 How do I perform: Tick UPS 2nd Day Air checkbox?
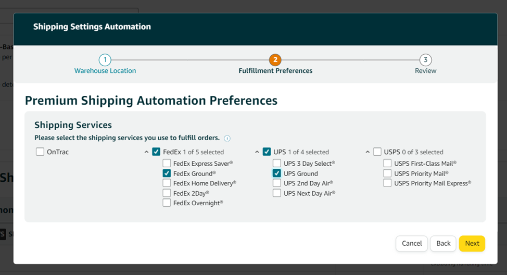[x=277, y=183]
